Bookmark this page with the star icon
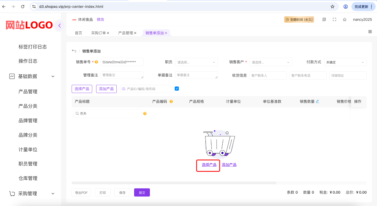Image resolution: width=377 pixels, height=206 pixels. tap(332, 7)
